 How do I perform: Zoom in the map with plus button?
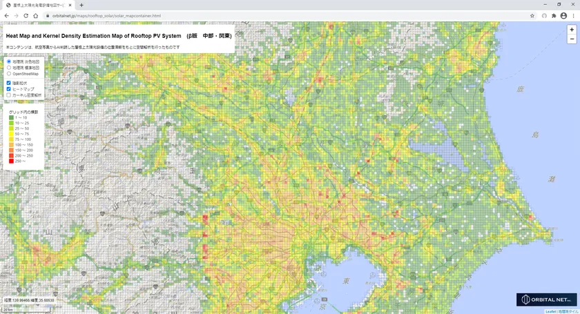click(x=571, y=30)
